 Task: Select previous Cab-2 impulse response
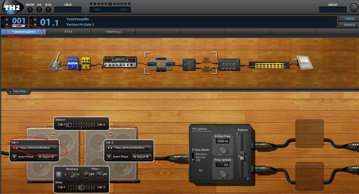[108, 148]
